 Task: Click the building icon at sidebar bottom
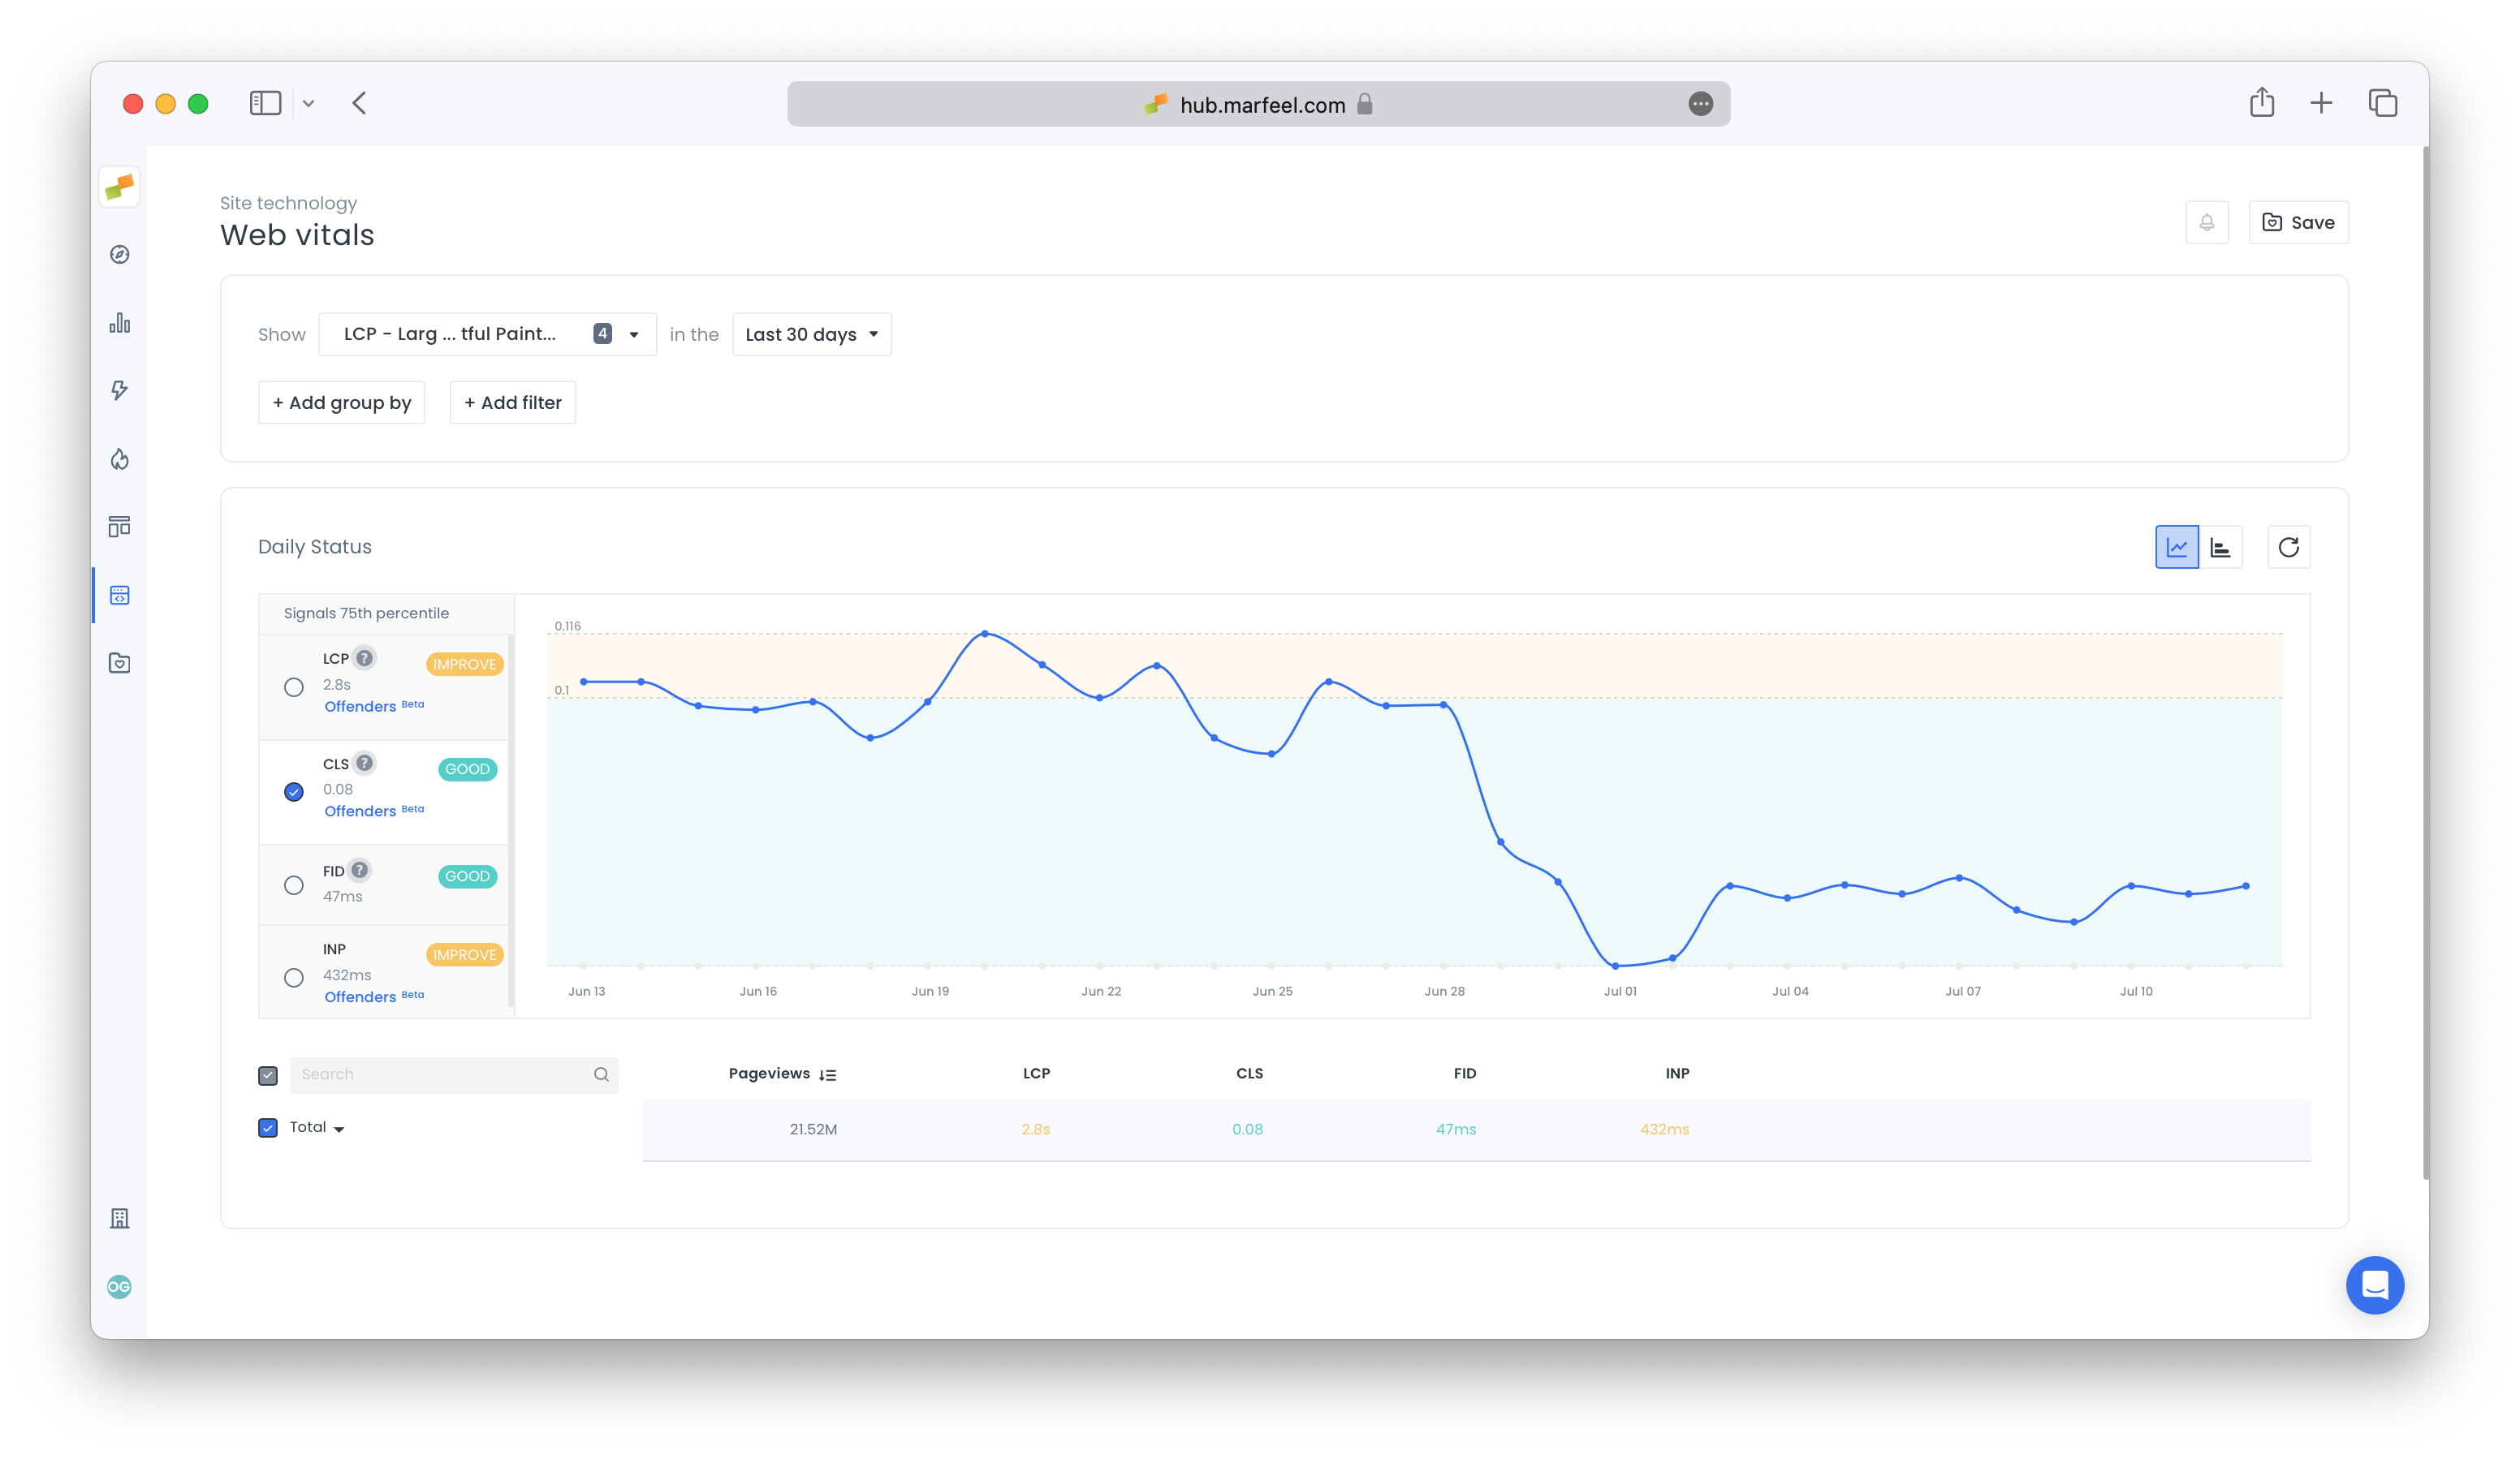[119, 1217]
